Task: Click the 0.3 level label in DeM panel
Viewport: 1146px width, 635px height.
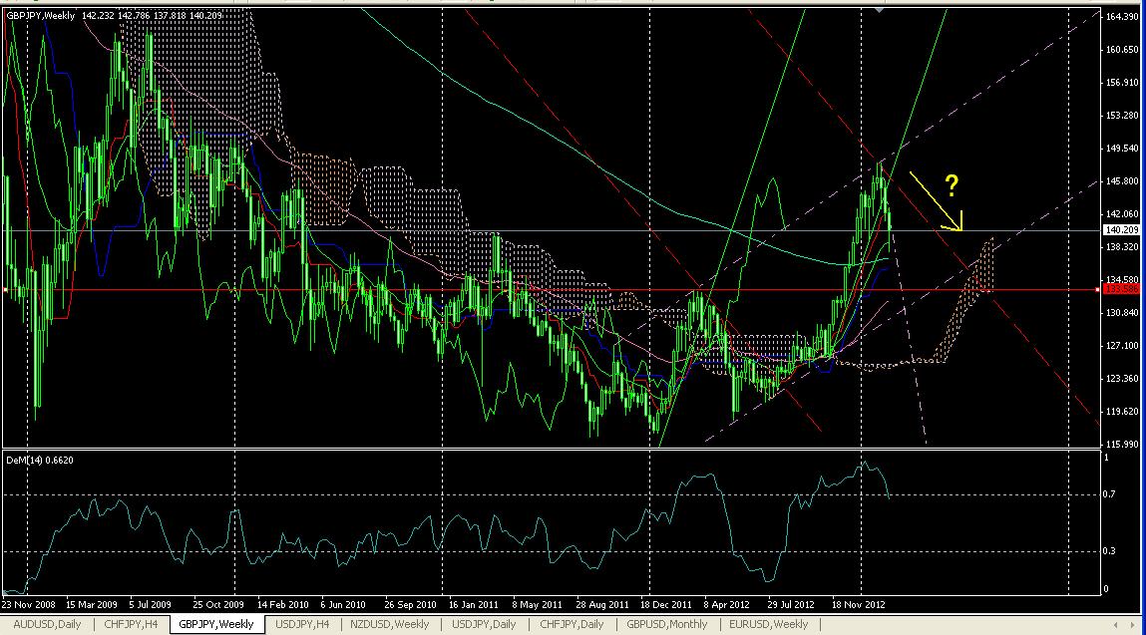Action: [x=1109, y=551]
